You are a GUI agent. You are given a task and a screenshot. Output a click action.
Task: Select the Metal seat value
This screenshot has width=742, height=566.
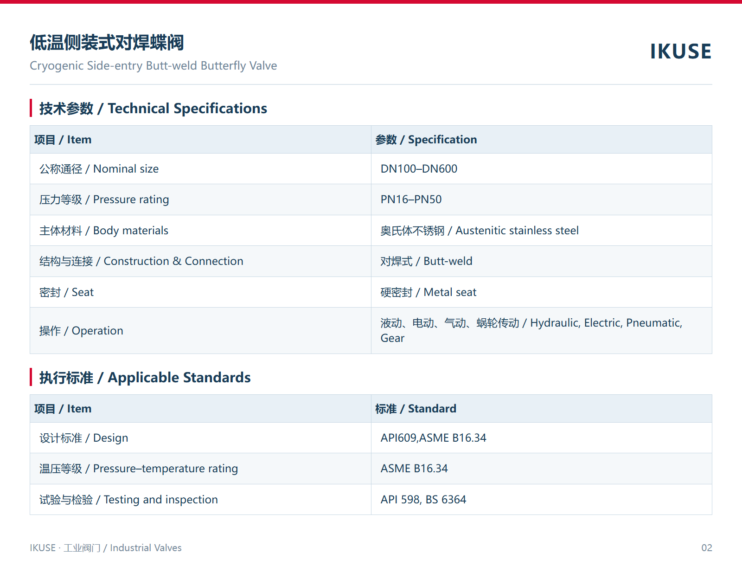pyautogui.click(x=429, y=292)
